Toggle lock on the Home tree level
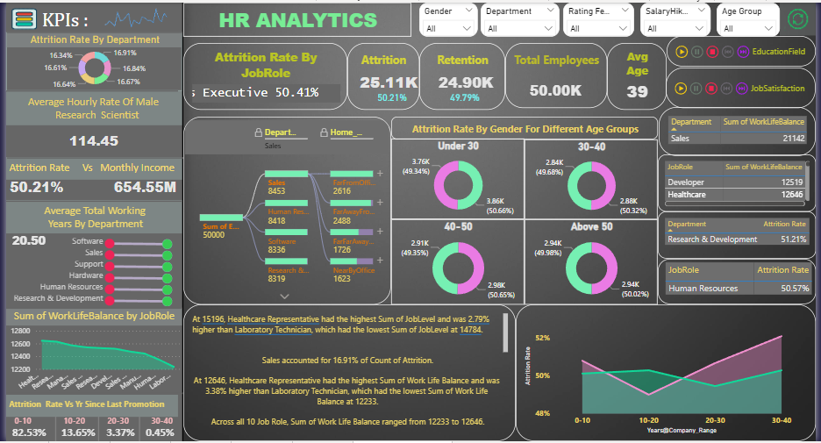Viewport: 821px width, 443px height. click(323, 132)
